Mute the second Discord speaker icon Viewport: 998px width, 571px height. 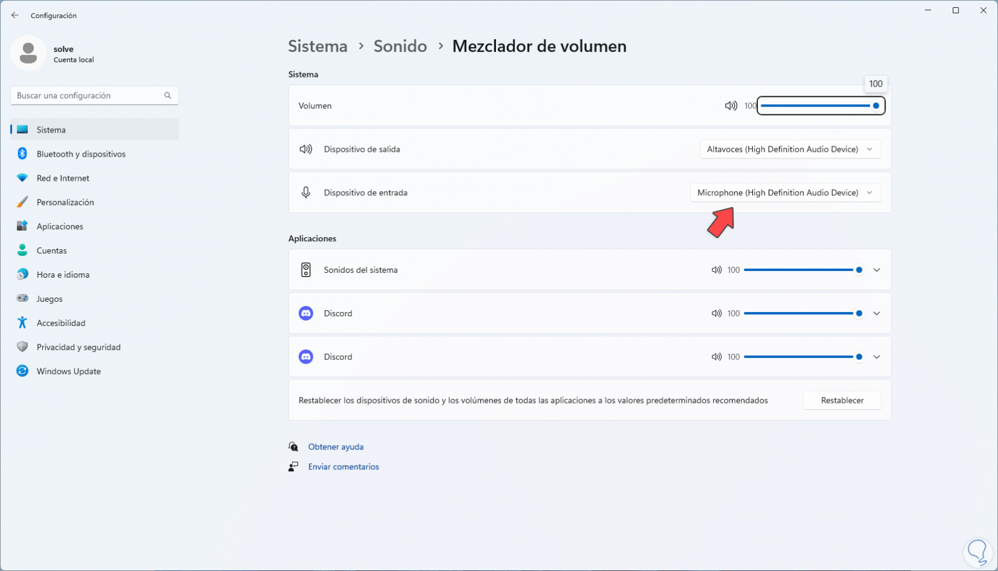[x=717, y=357]
